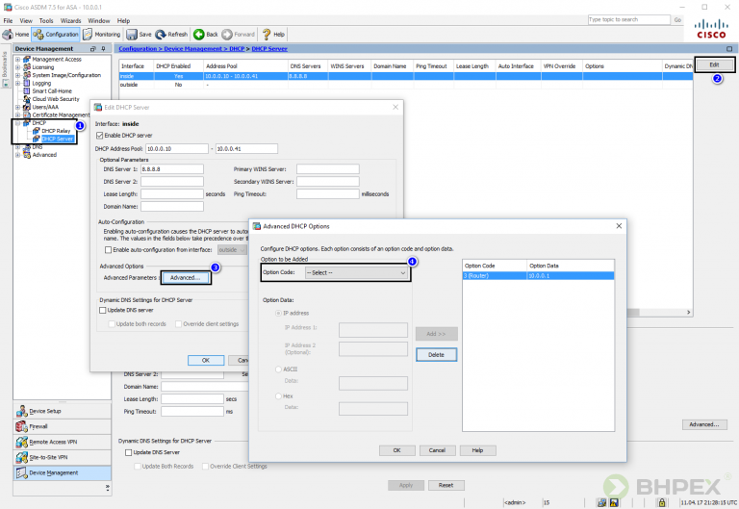Click the Home toolbar icon

pos(16,34)
